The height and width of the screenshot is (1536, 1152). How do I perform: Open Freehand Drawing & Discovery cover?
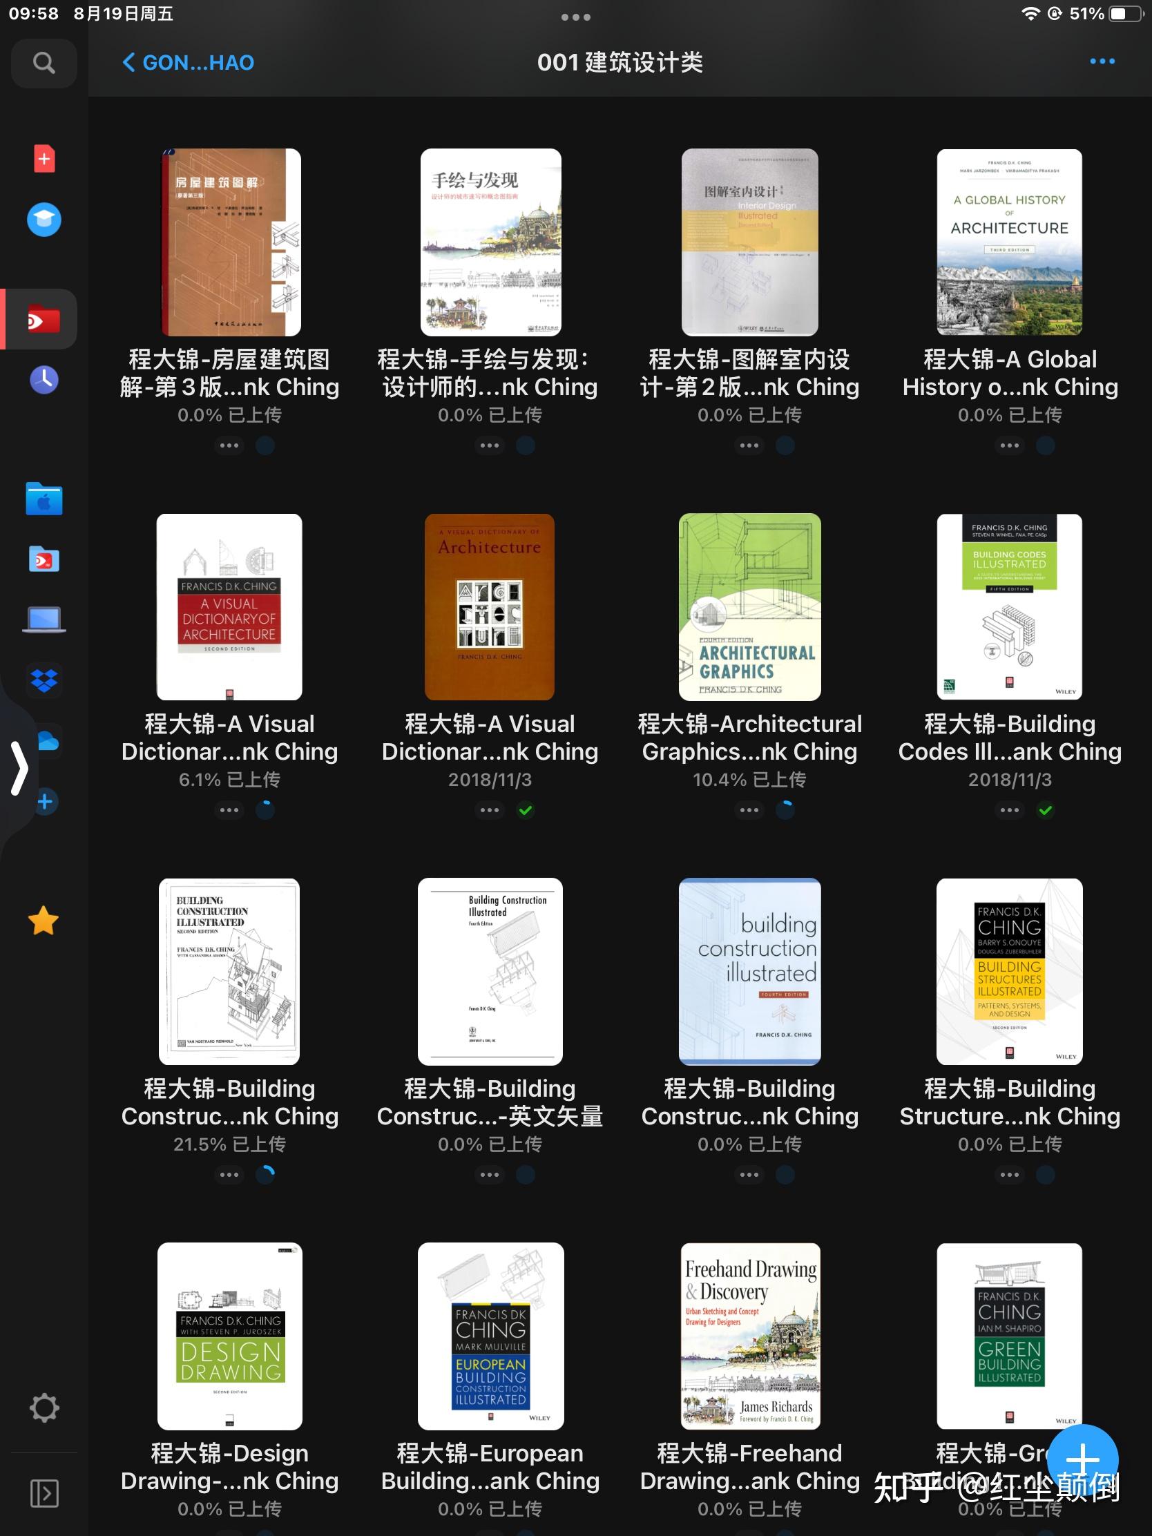click(750, 1336)
